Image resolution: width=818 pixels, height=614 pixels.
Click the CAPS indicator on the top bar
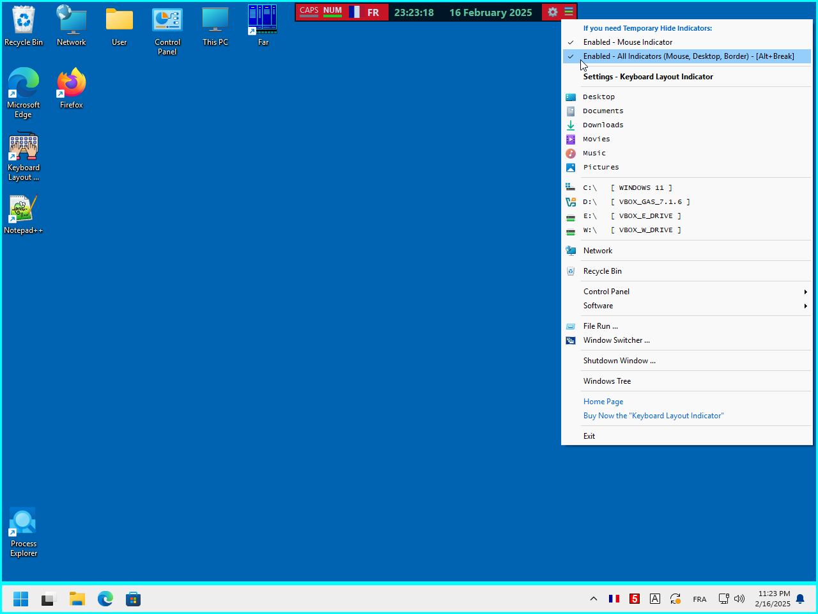tap(309, 11)
